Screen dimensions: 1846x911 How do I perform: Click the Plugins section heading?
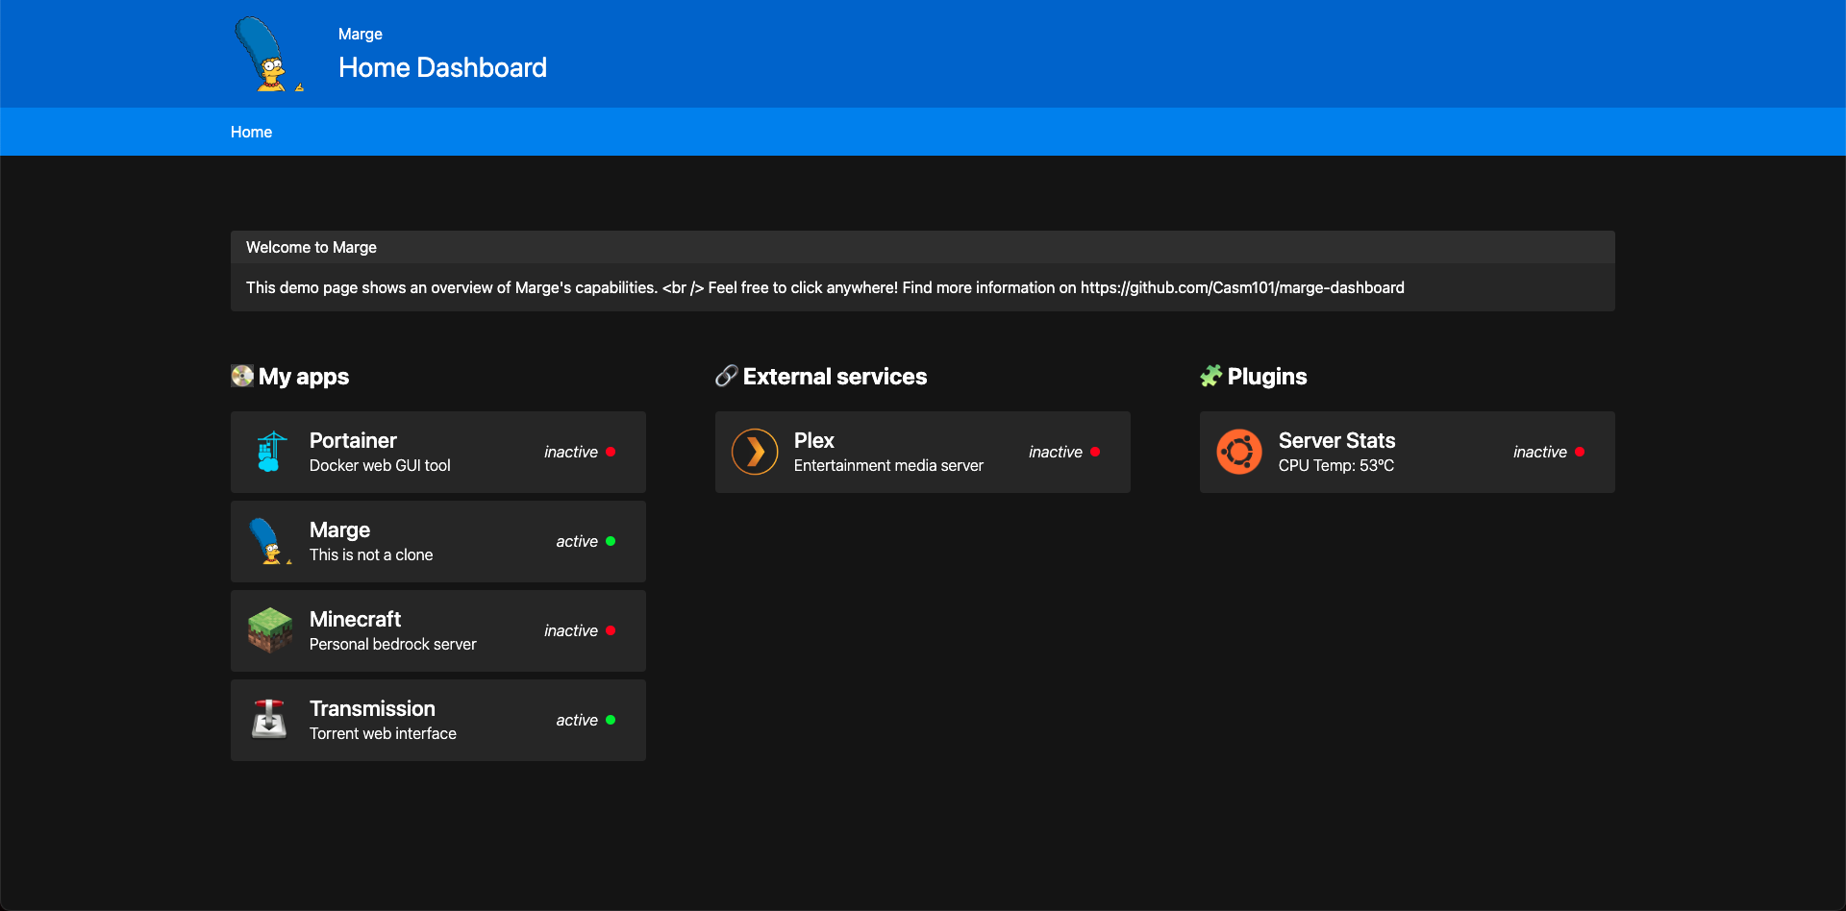coord(1267,376)
